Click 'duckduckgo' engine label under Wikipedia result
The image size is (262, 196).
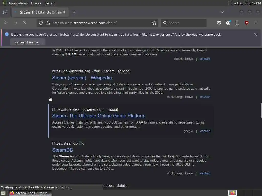point(175,97)
